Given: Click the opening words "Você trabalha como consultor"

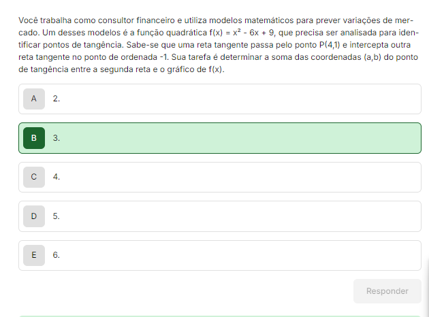Looking at the screenshot, I should [x=71, y=20].
